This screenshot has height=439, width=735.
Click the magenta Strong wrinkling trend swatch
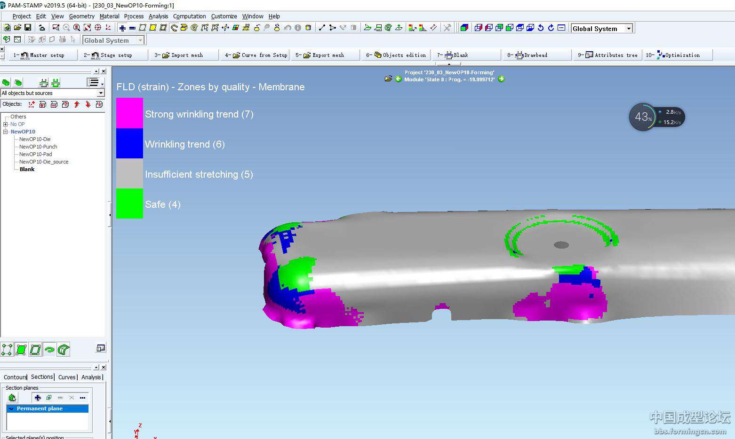[x=129, y=113]
